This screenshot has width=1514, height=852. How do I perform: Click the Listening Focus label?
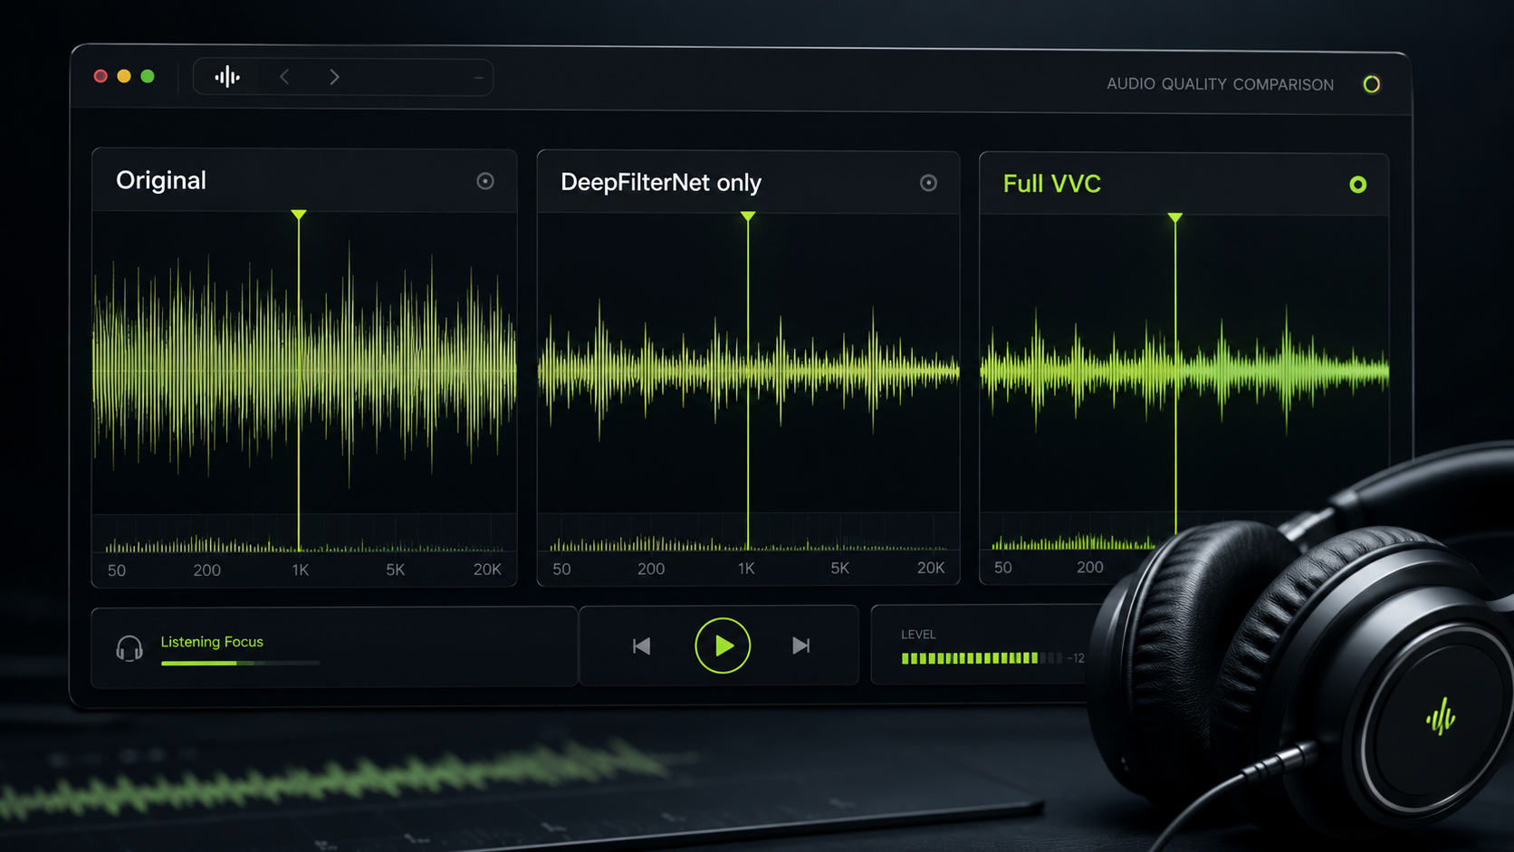click(212, 642)
